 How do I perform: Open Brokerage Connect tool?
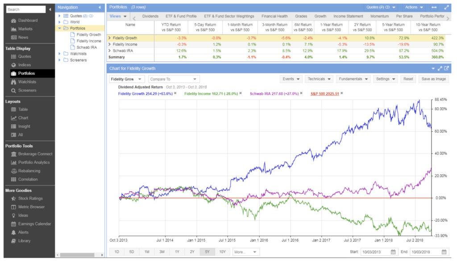click(x=32, y=154)
